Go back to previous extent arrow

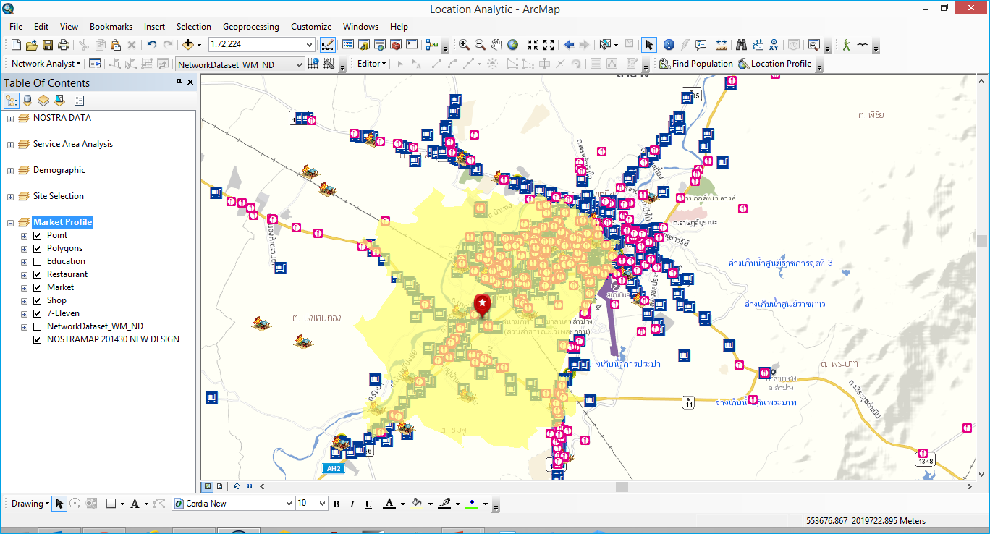coord(569,45)
